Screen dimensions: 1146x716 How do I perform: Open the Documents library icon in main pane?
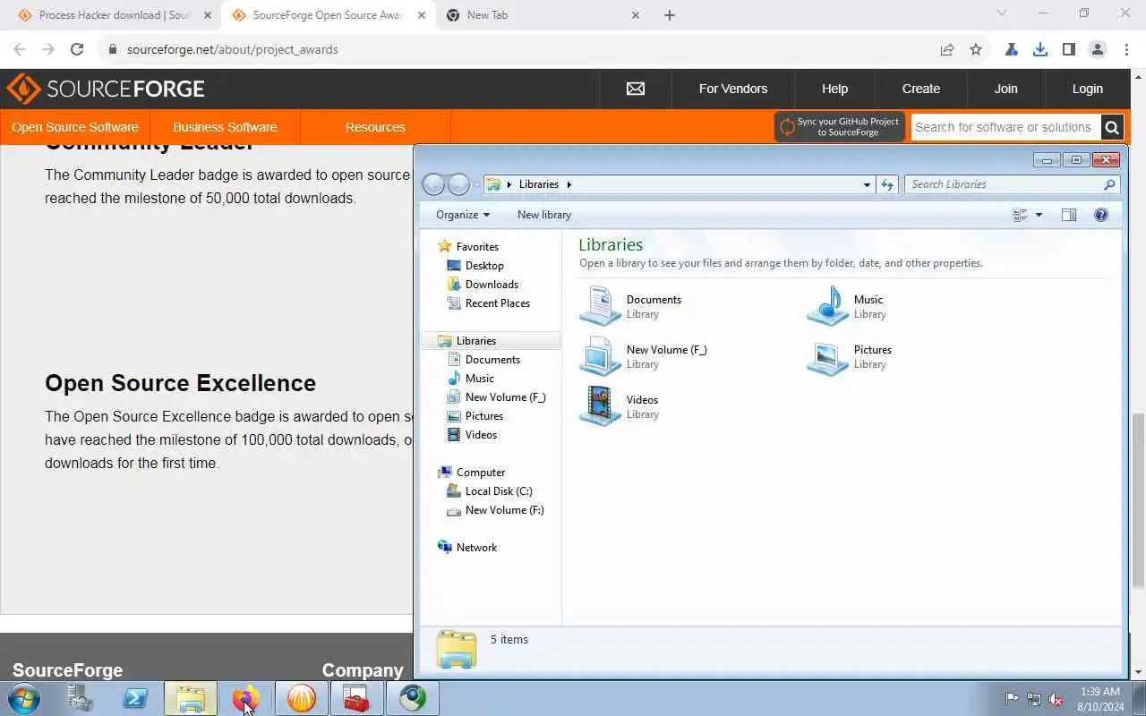pos(601,306)
